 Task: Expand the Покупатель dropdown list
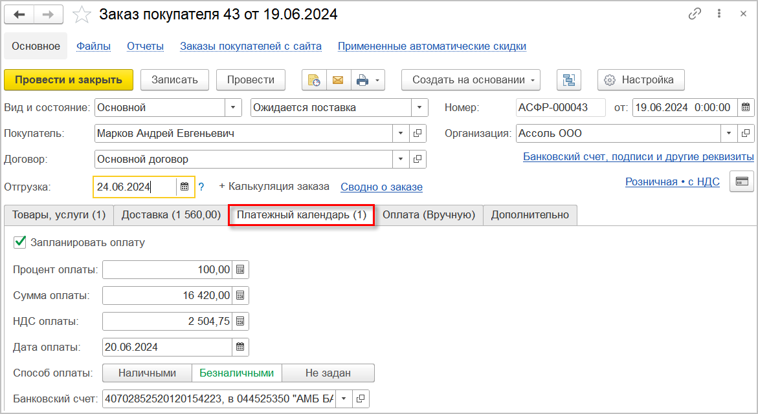[401, 134]
